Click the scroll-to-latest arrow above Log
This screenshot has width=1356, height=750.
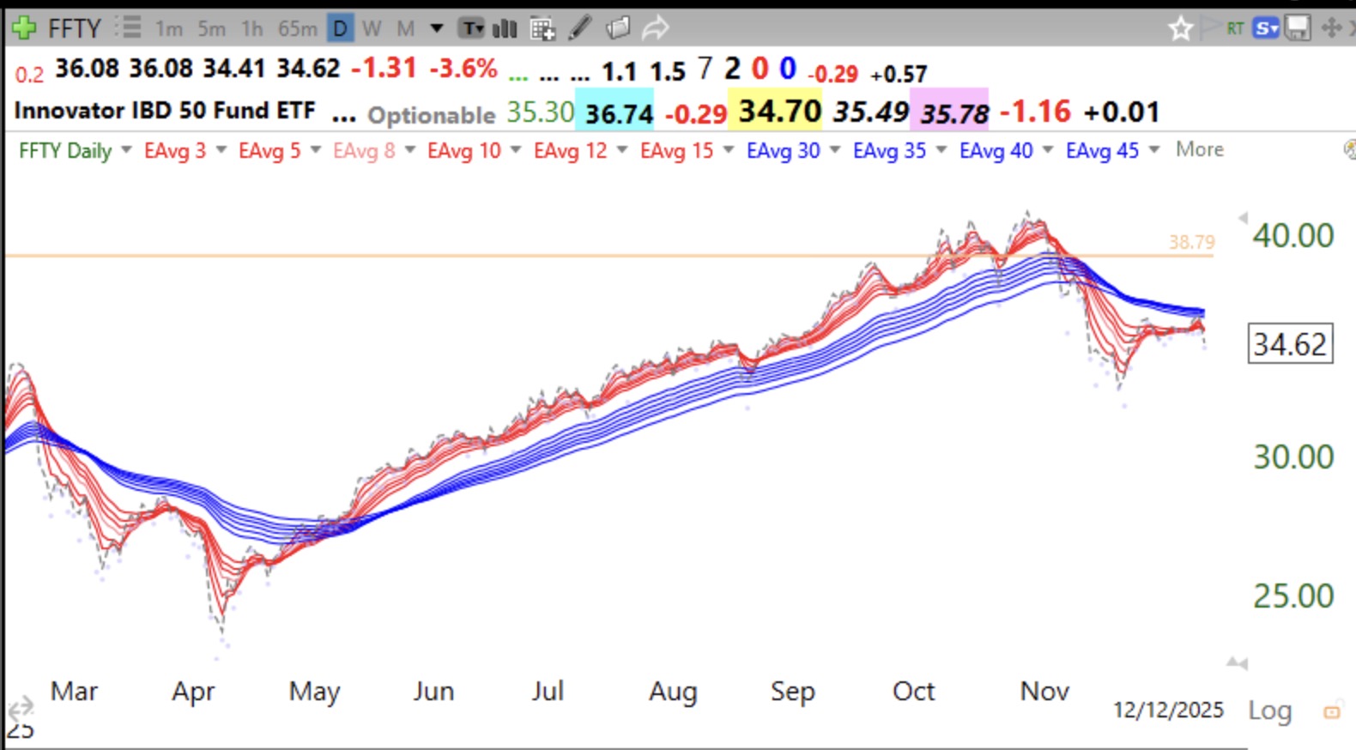click(1237, 662)
